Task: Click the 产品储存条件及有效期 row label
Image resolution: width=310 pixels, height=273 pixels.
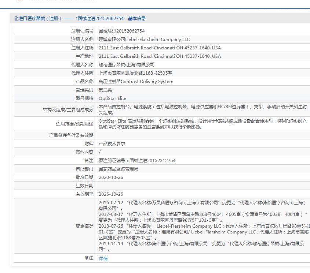Action: [x=71, y=135]
